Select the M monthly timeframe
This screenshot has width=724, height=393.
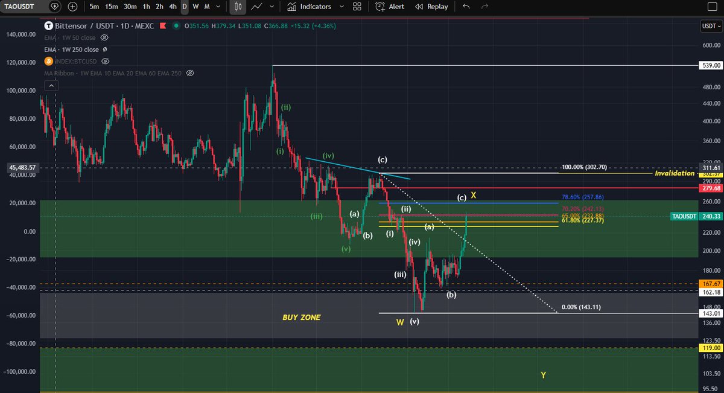[x=207, y=7]
